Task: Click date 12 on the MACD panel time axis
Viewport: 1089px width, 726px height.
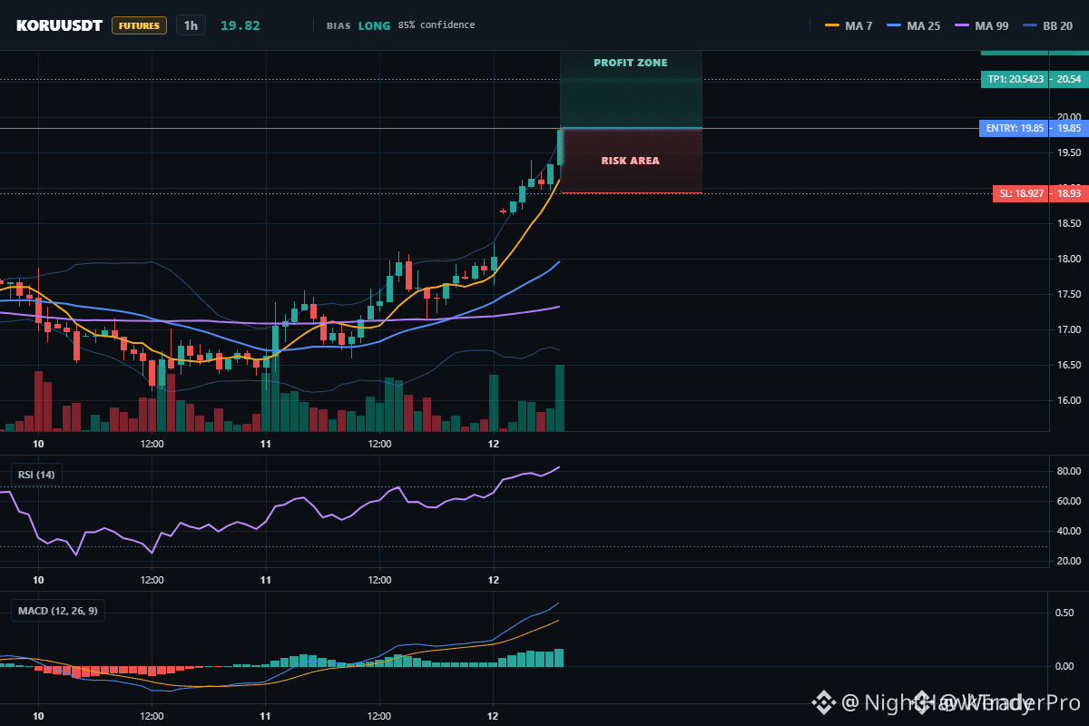Action: pyautogui.click(x=494, y=716)
